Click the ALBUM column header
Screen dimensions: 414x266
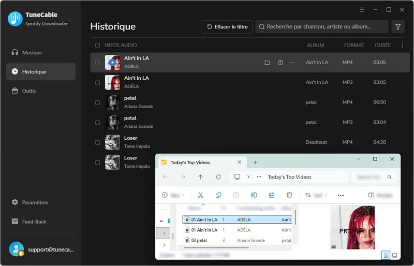pyautogui.click(x=315, y=45)
